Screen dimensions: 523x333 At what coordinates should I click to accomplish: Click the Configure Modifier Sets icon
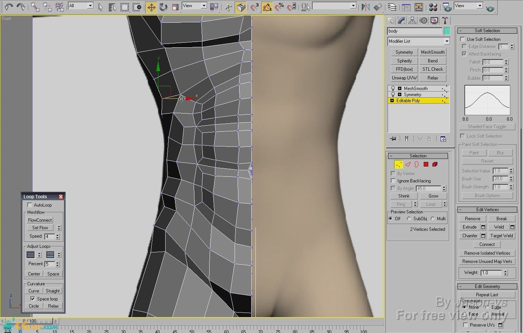pyautogui.click(x=443, y=139)
